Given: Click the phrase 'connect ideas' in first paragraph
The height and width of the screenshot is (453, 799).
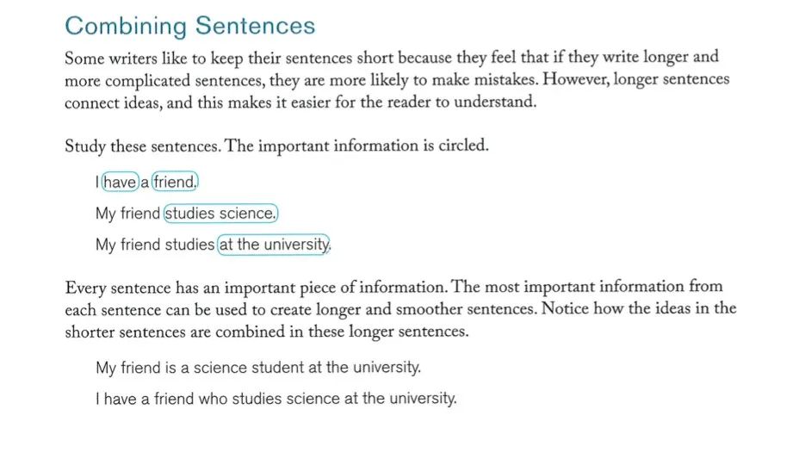Looking at the screenshot, I should point(114,103).
